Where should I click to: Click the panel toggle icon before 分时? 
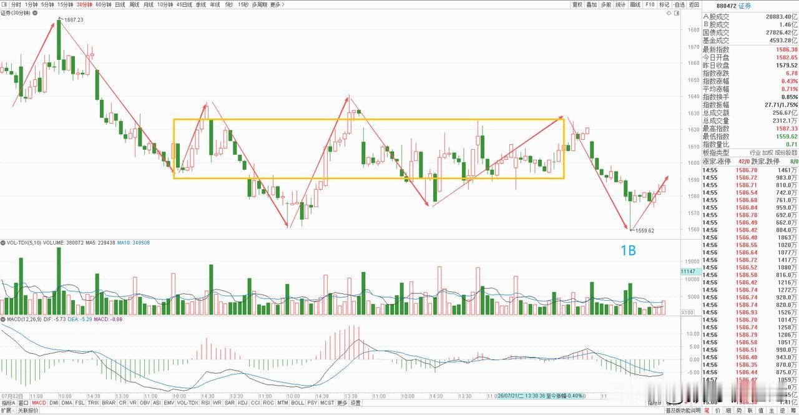[4, 4]
